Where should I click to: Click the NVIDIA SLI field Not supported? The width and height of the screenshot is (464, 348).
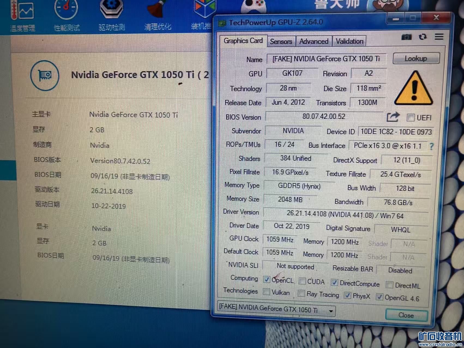coord(295,266)
